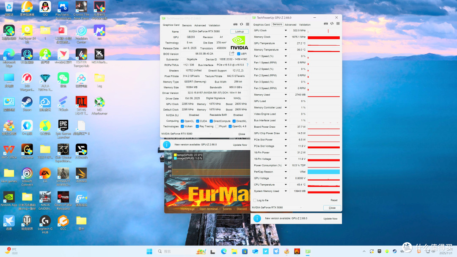Launch Gears of War Reloaded shortcut
The image size is (457, 257).
click(63, 200)
